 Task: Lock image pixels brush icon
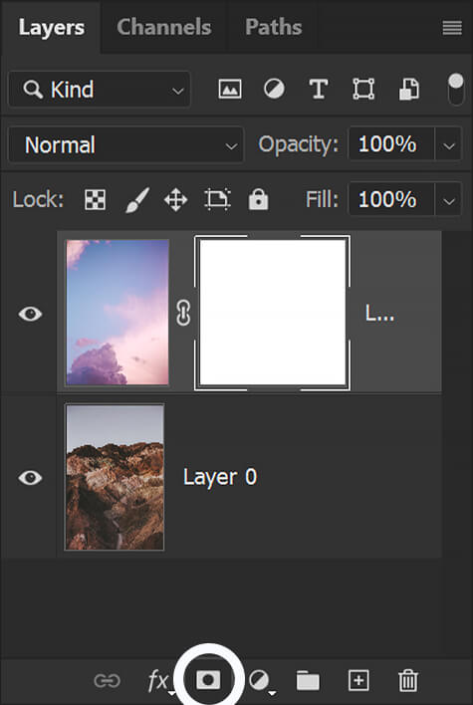[x=136, y=200]
